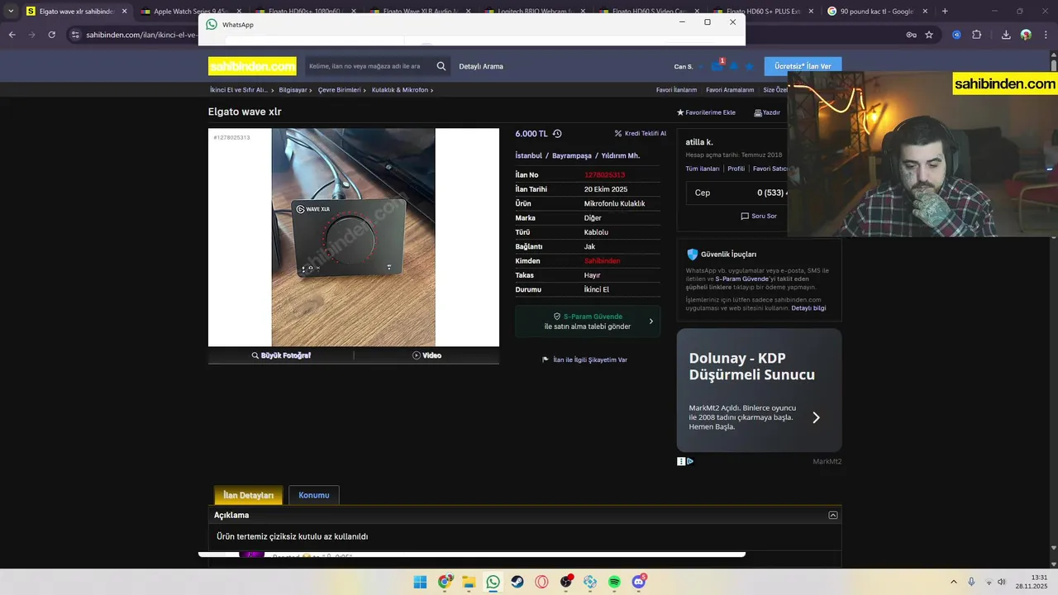The height and width of the screenshot is (595, 1058).
Task: Open Çevre Birimleri breadcrumb
Action: coord(340,89)
